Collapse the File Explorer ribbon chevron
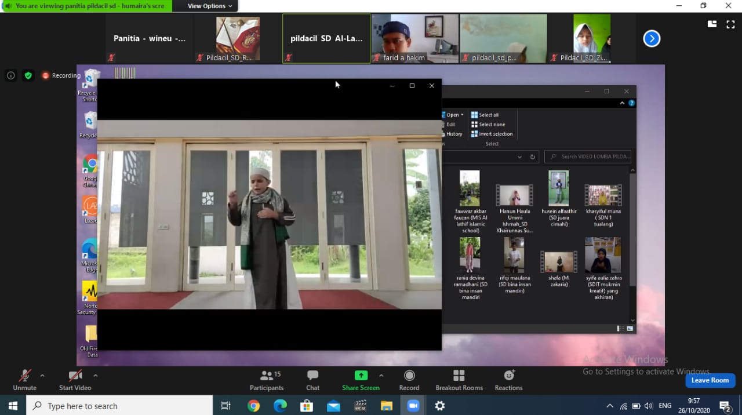Image resolution: width=742 pixels, height=415 pixels. [x=622, y=103]
